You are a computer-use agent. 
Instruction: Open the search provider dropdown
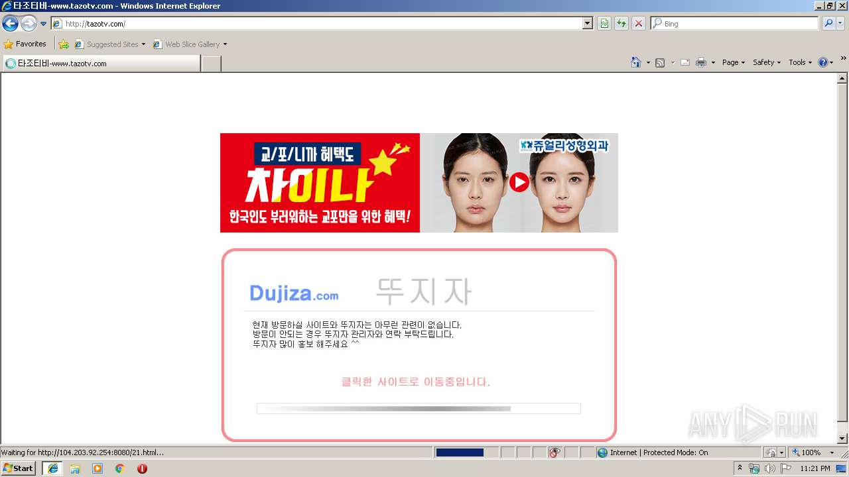(840, 23)
